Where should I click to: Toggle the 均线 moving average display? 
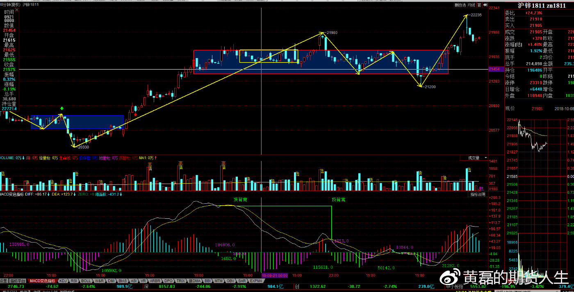click(471, 5)
